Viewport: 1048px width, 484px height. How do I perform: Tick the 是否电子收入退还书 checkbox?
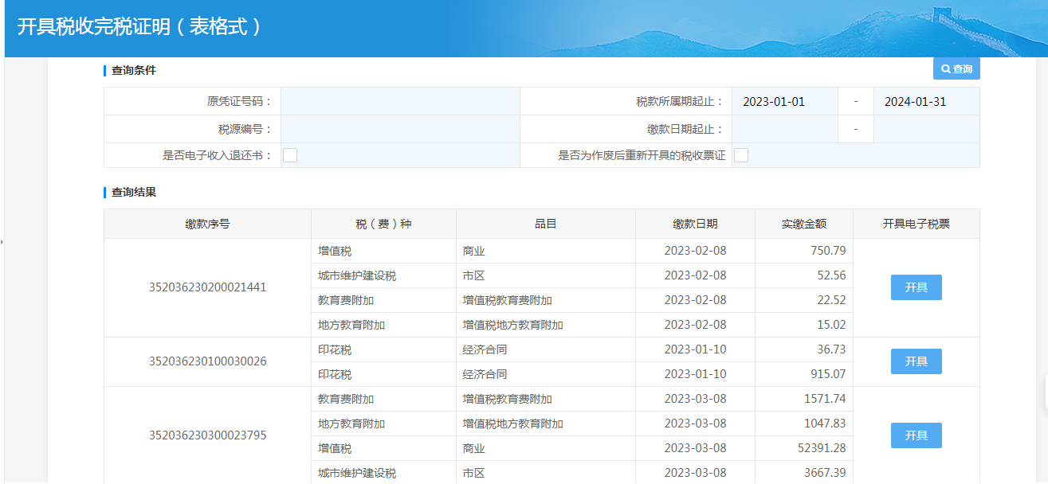pos(290,155)
